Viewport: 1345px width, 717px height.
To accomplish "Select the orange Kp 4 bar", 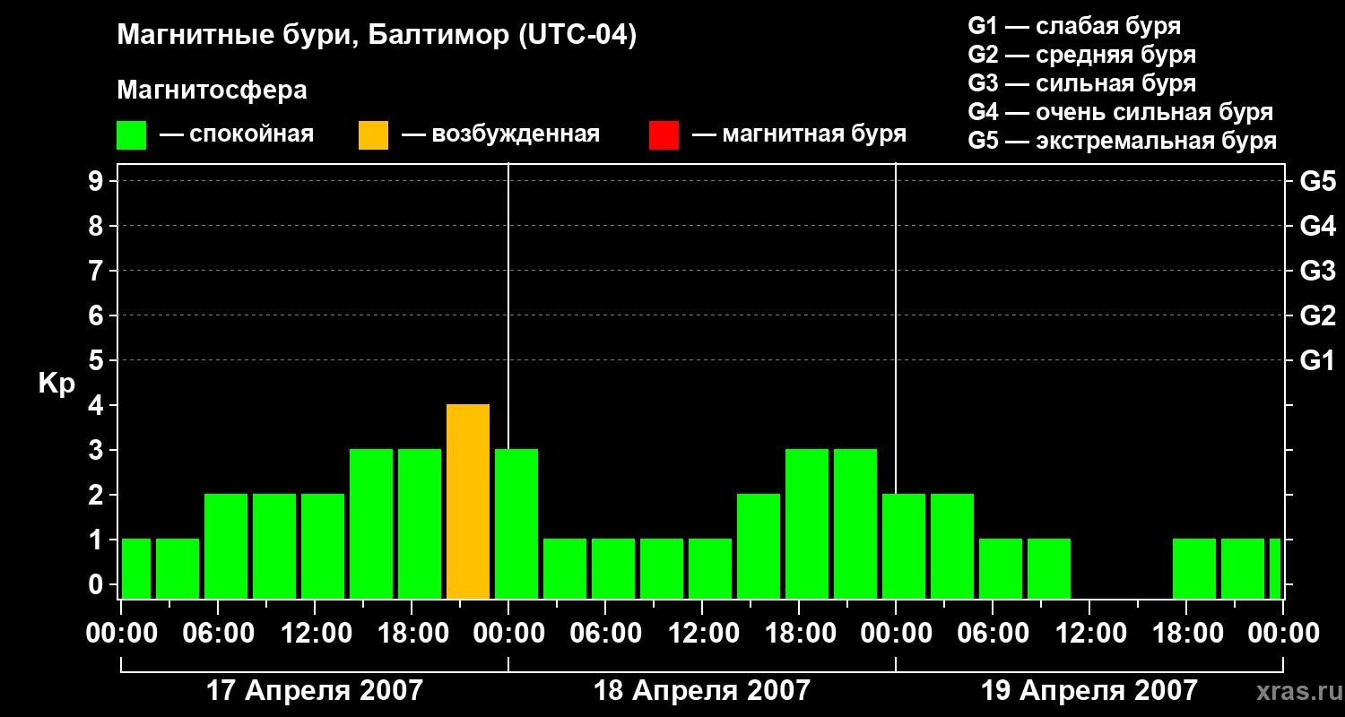I will [x=468, y=502].
